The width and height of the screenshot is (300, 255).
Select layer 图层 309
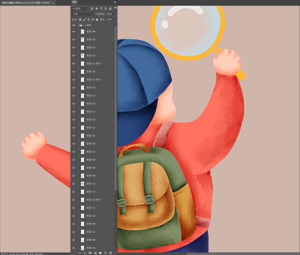(93, 224)
